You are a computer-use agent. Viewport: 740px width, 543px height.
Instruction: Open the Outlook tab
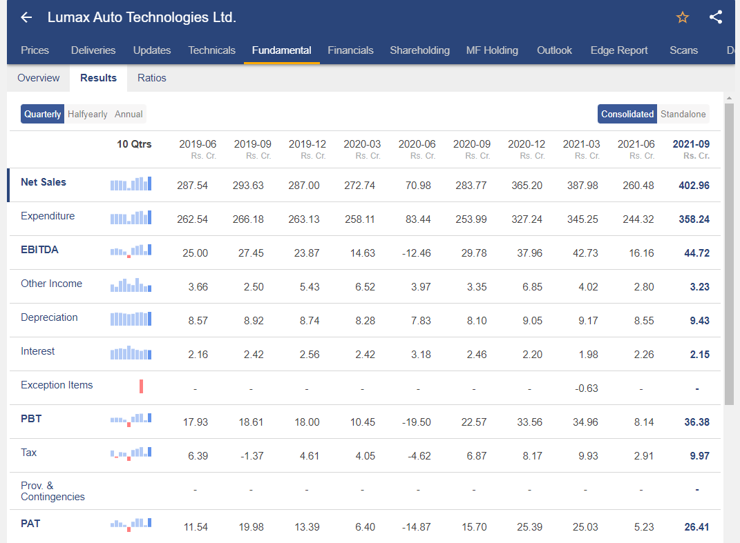(x=555, y=50)
